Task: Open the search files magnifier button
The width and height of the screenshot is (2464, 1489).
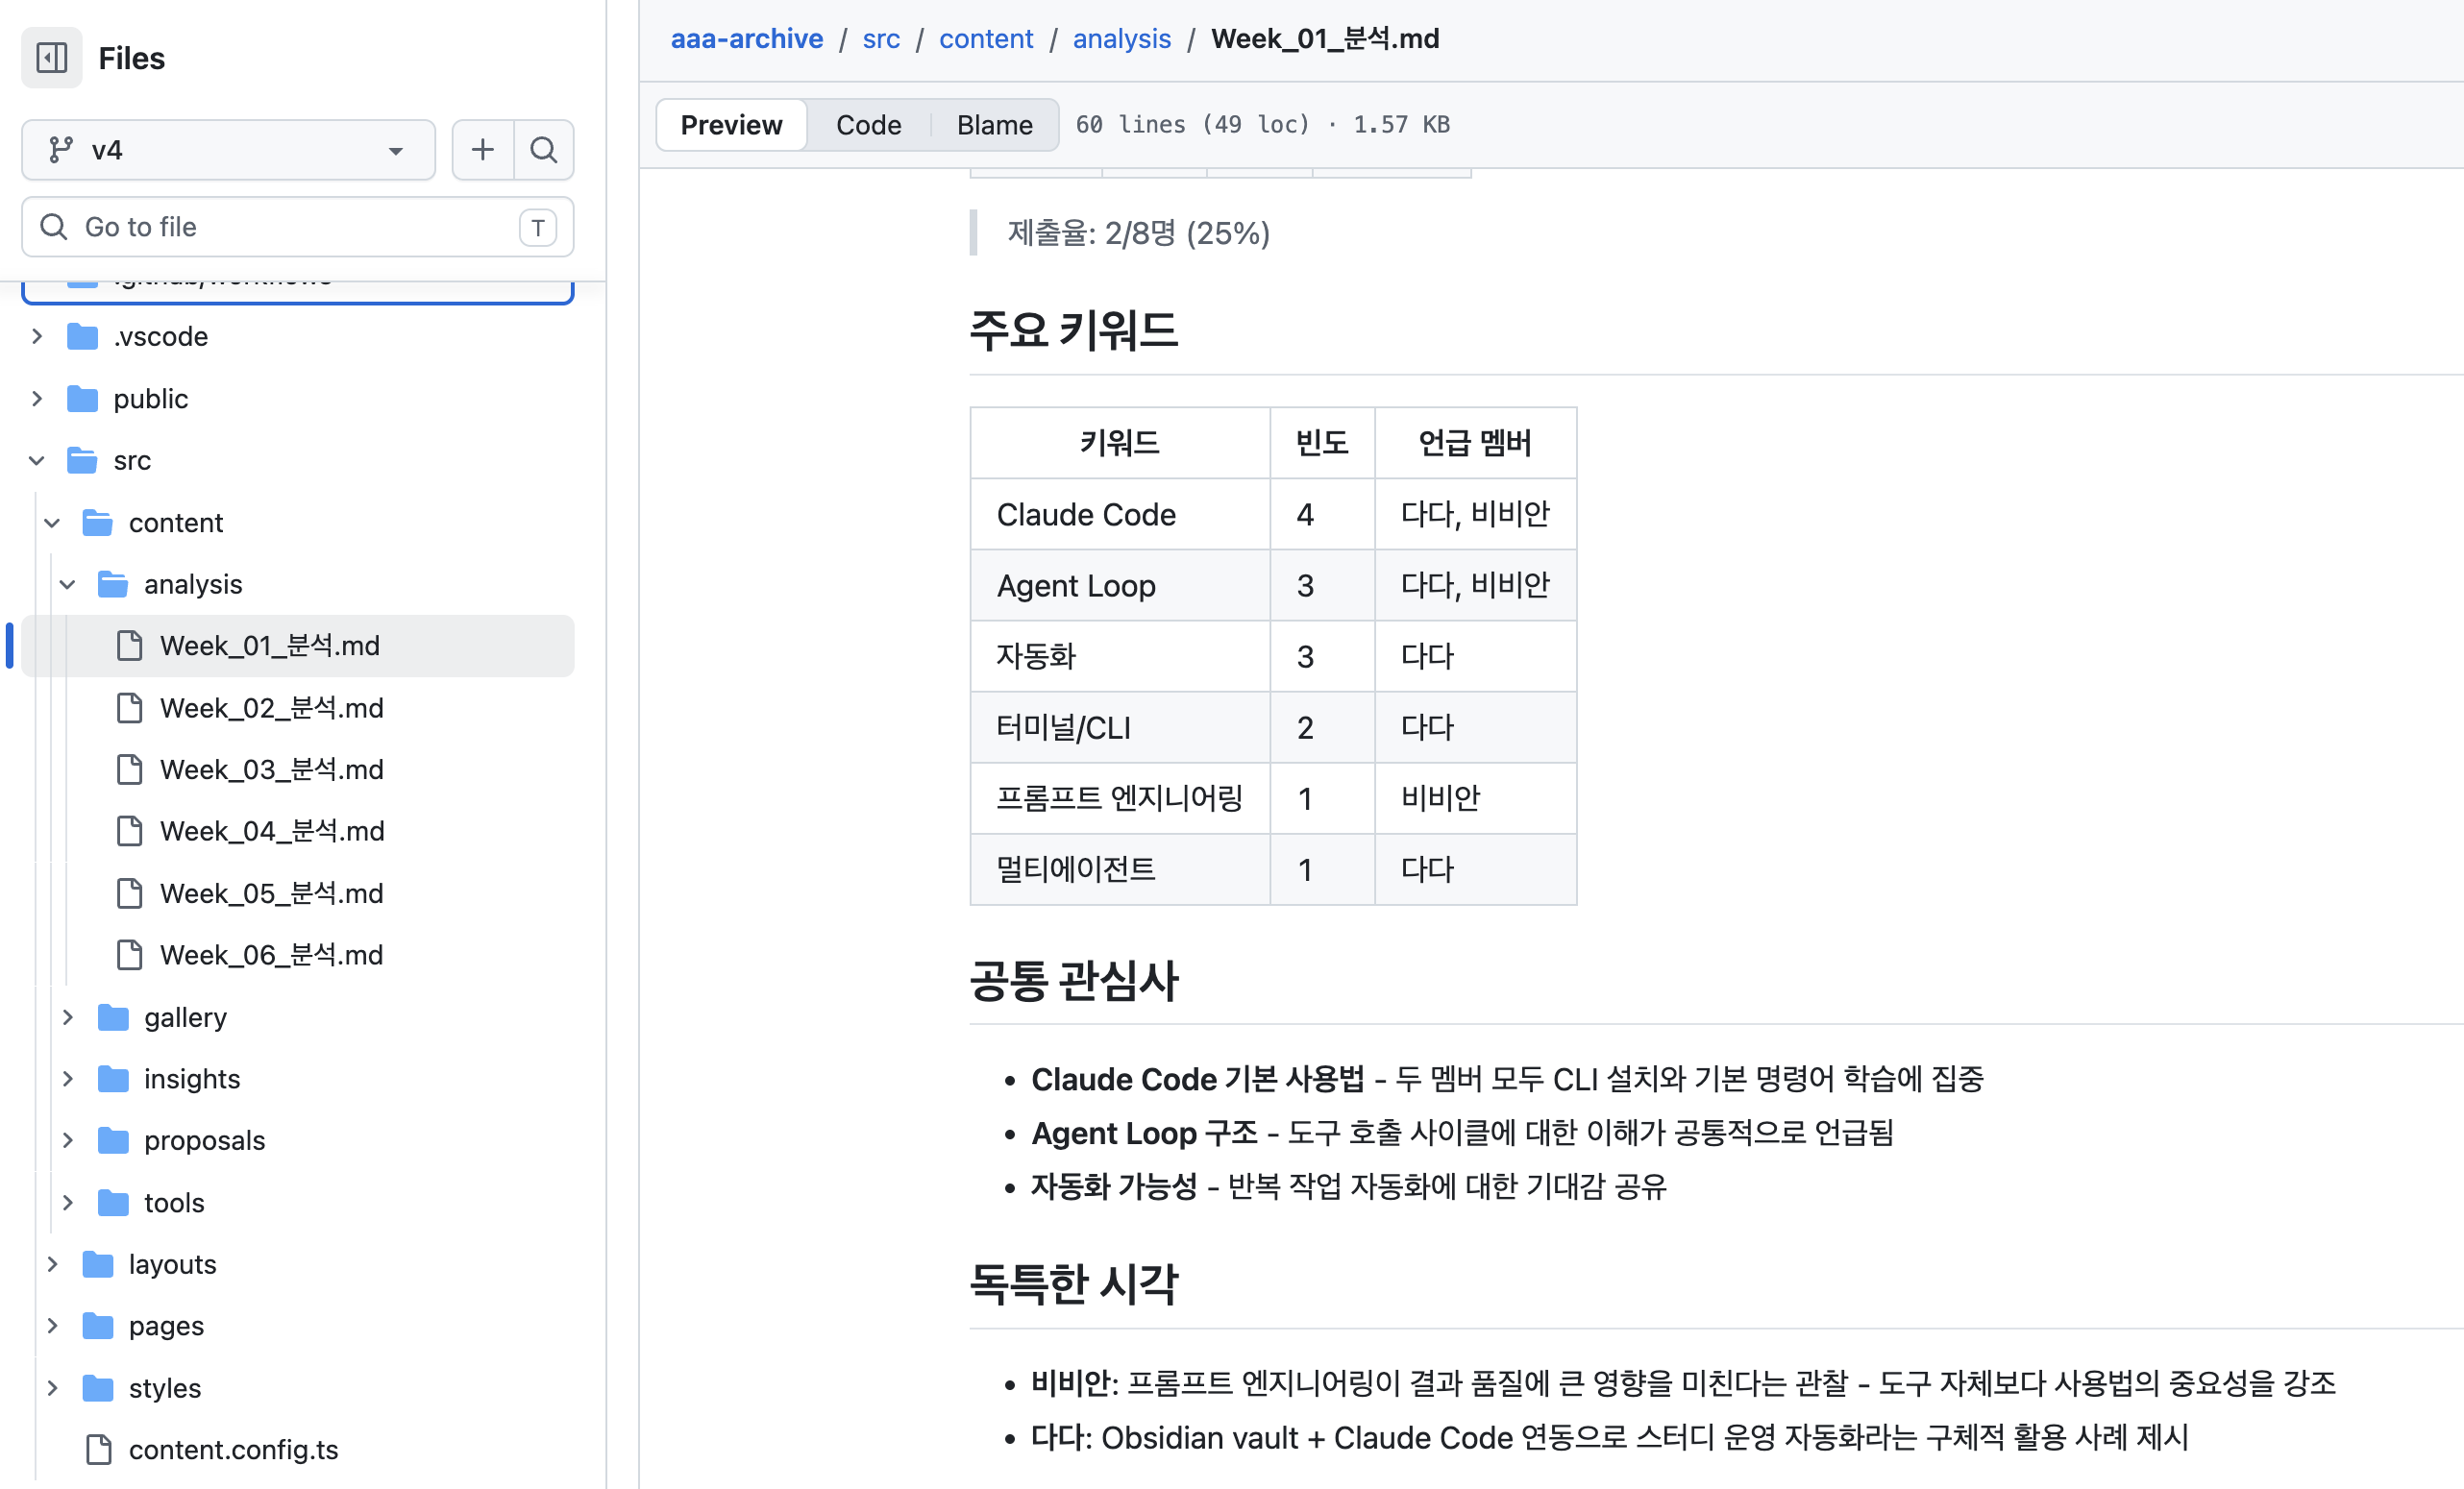Action: pos(544,150)
